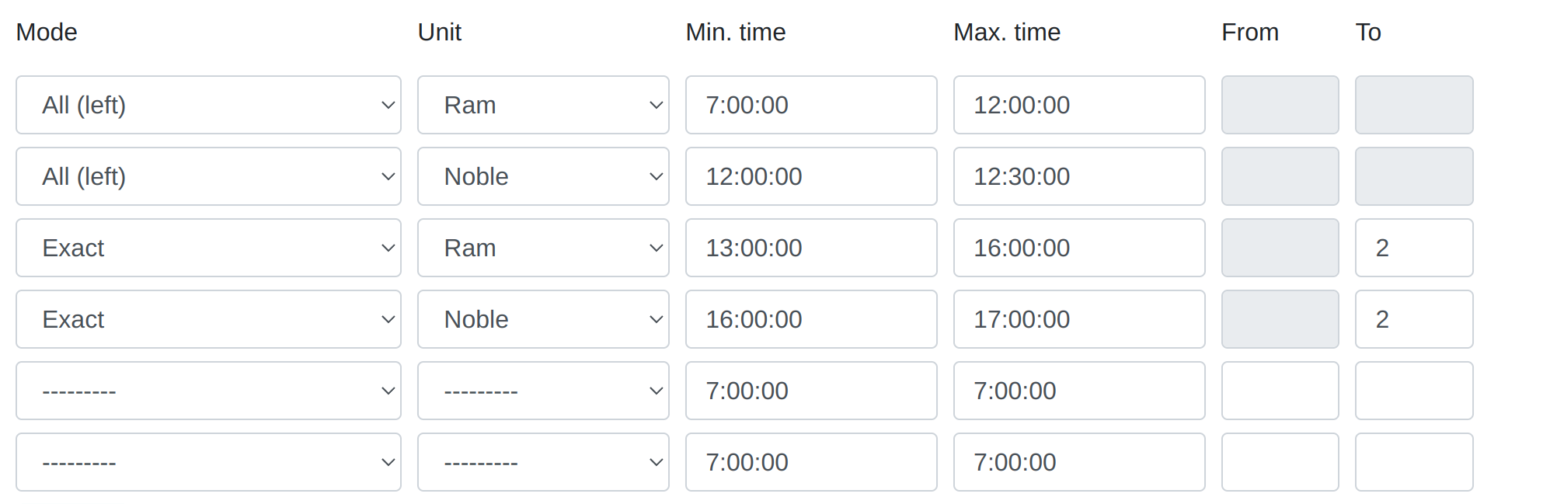The image size is (1543, 504).
Task: Focus the Min. time field with 12:00:00
Action: point(811,176)
